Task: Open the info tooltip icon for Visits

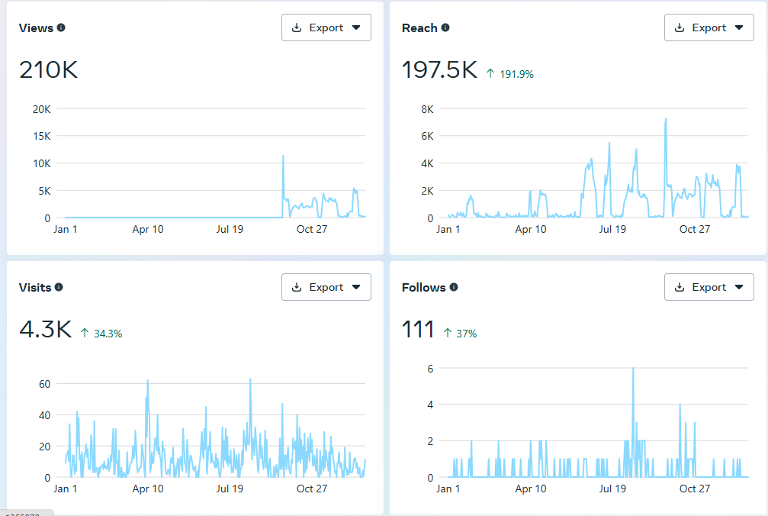Action: click(x=59, y=287)
